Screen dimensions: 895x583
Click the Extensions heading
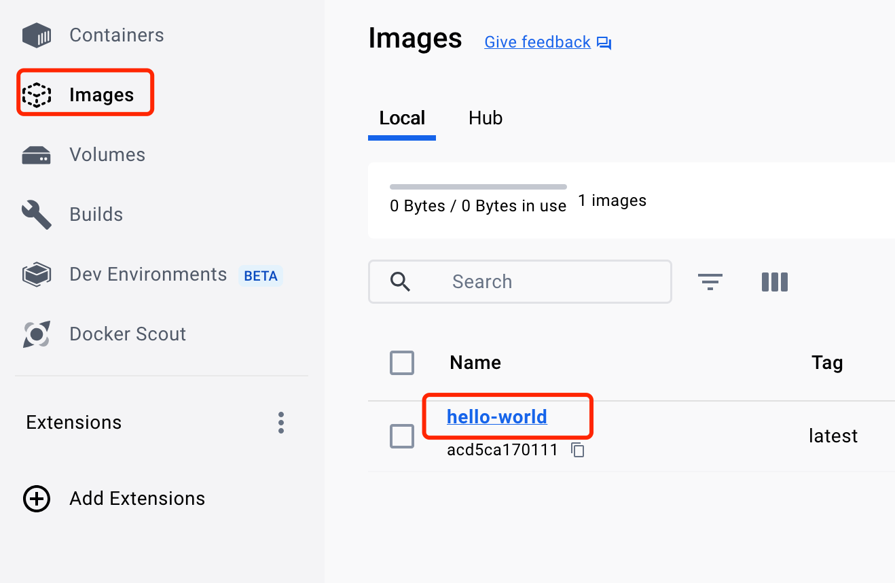[74, 423]
